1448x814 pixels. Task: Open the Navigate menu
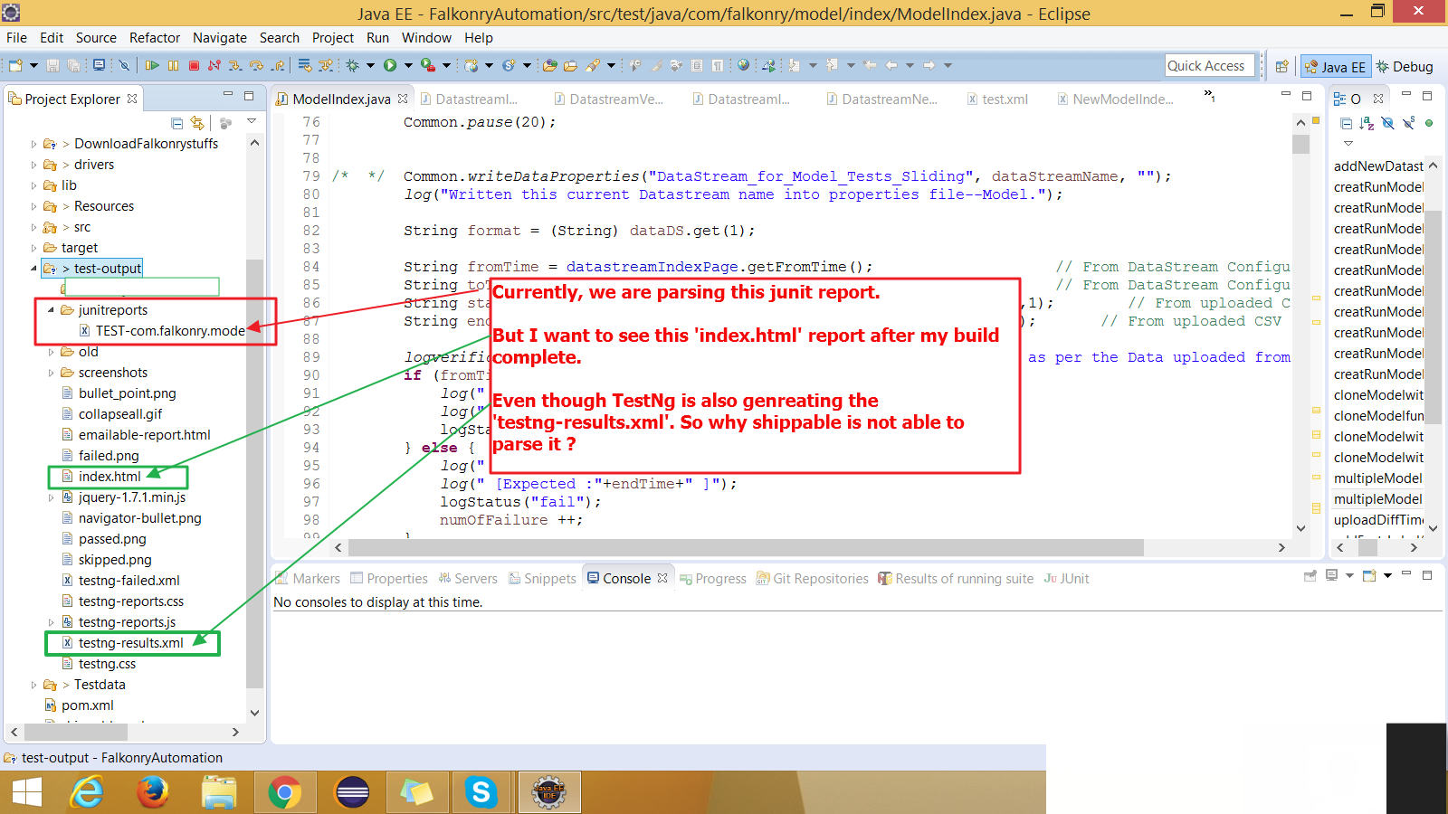pos(220,38)
